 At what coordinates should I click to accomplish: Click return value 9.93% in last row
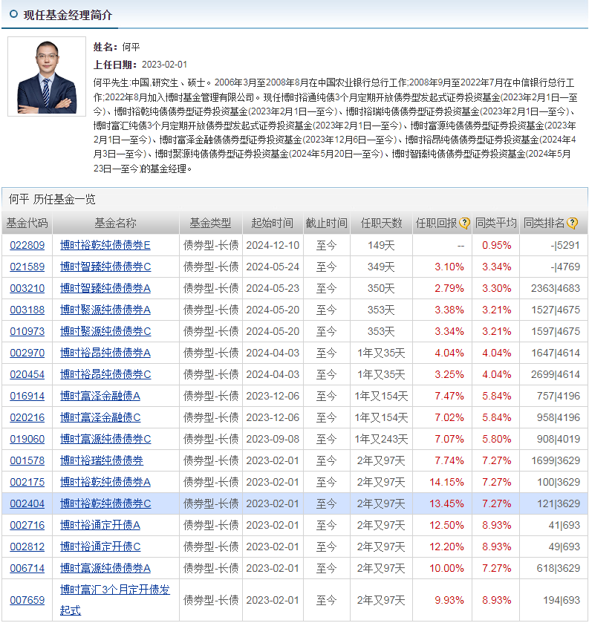click(449, 600)
